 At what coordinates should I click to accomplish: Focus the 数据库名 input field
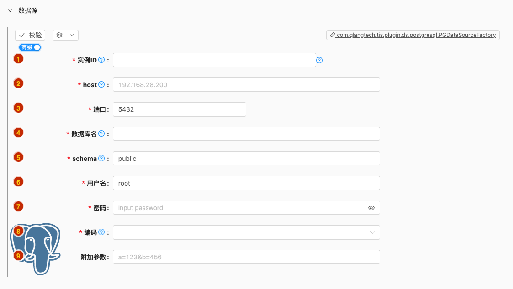coord(246,134)
